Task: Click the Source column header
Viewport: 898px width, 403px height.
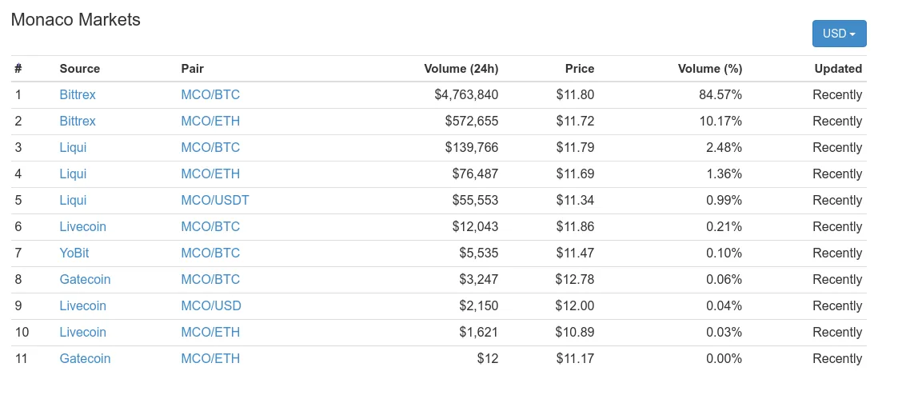Action: pyautogui.click(x=80, y=69)
